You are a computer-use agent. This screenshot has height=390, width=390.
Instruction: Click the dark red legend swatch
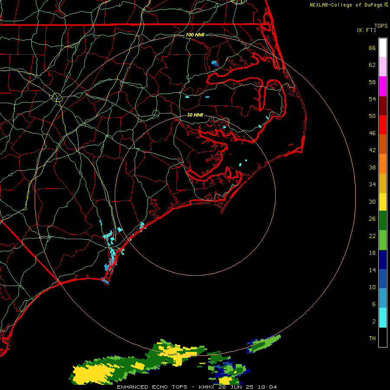tap(383, 106)
